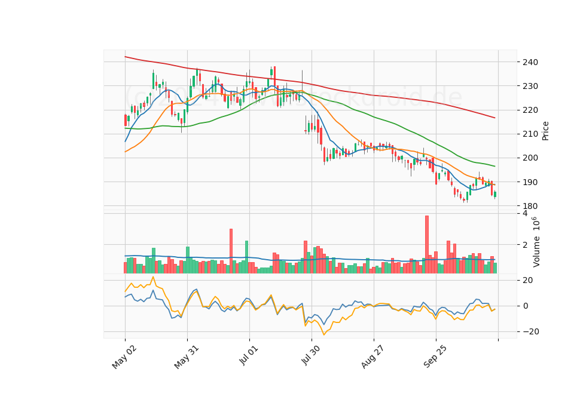Click the 'May 02' date label
574x412 pixels.
(x=124, y=357)
